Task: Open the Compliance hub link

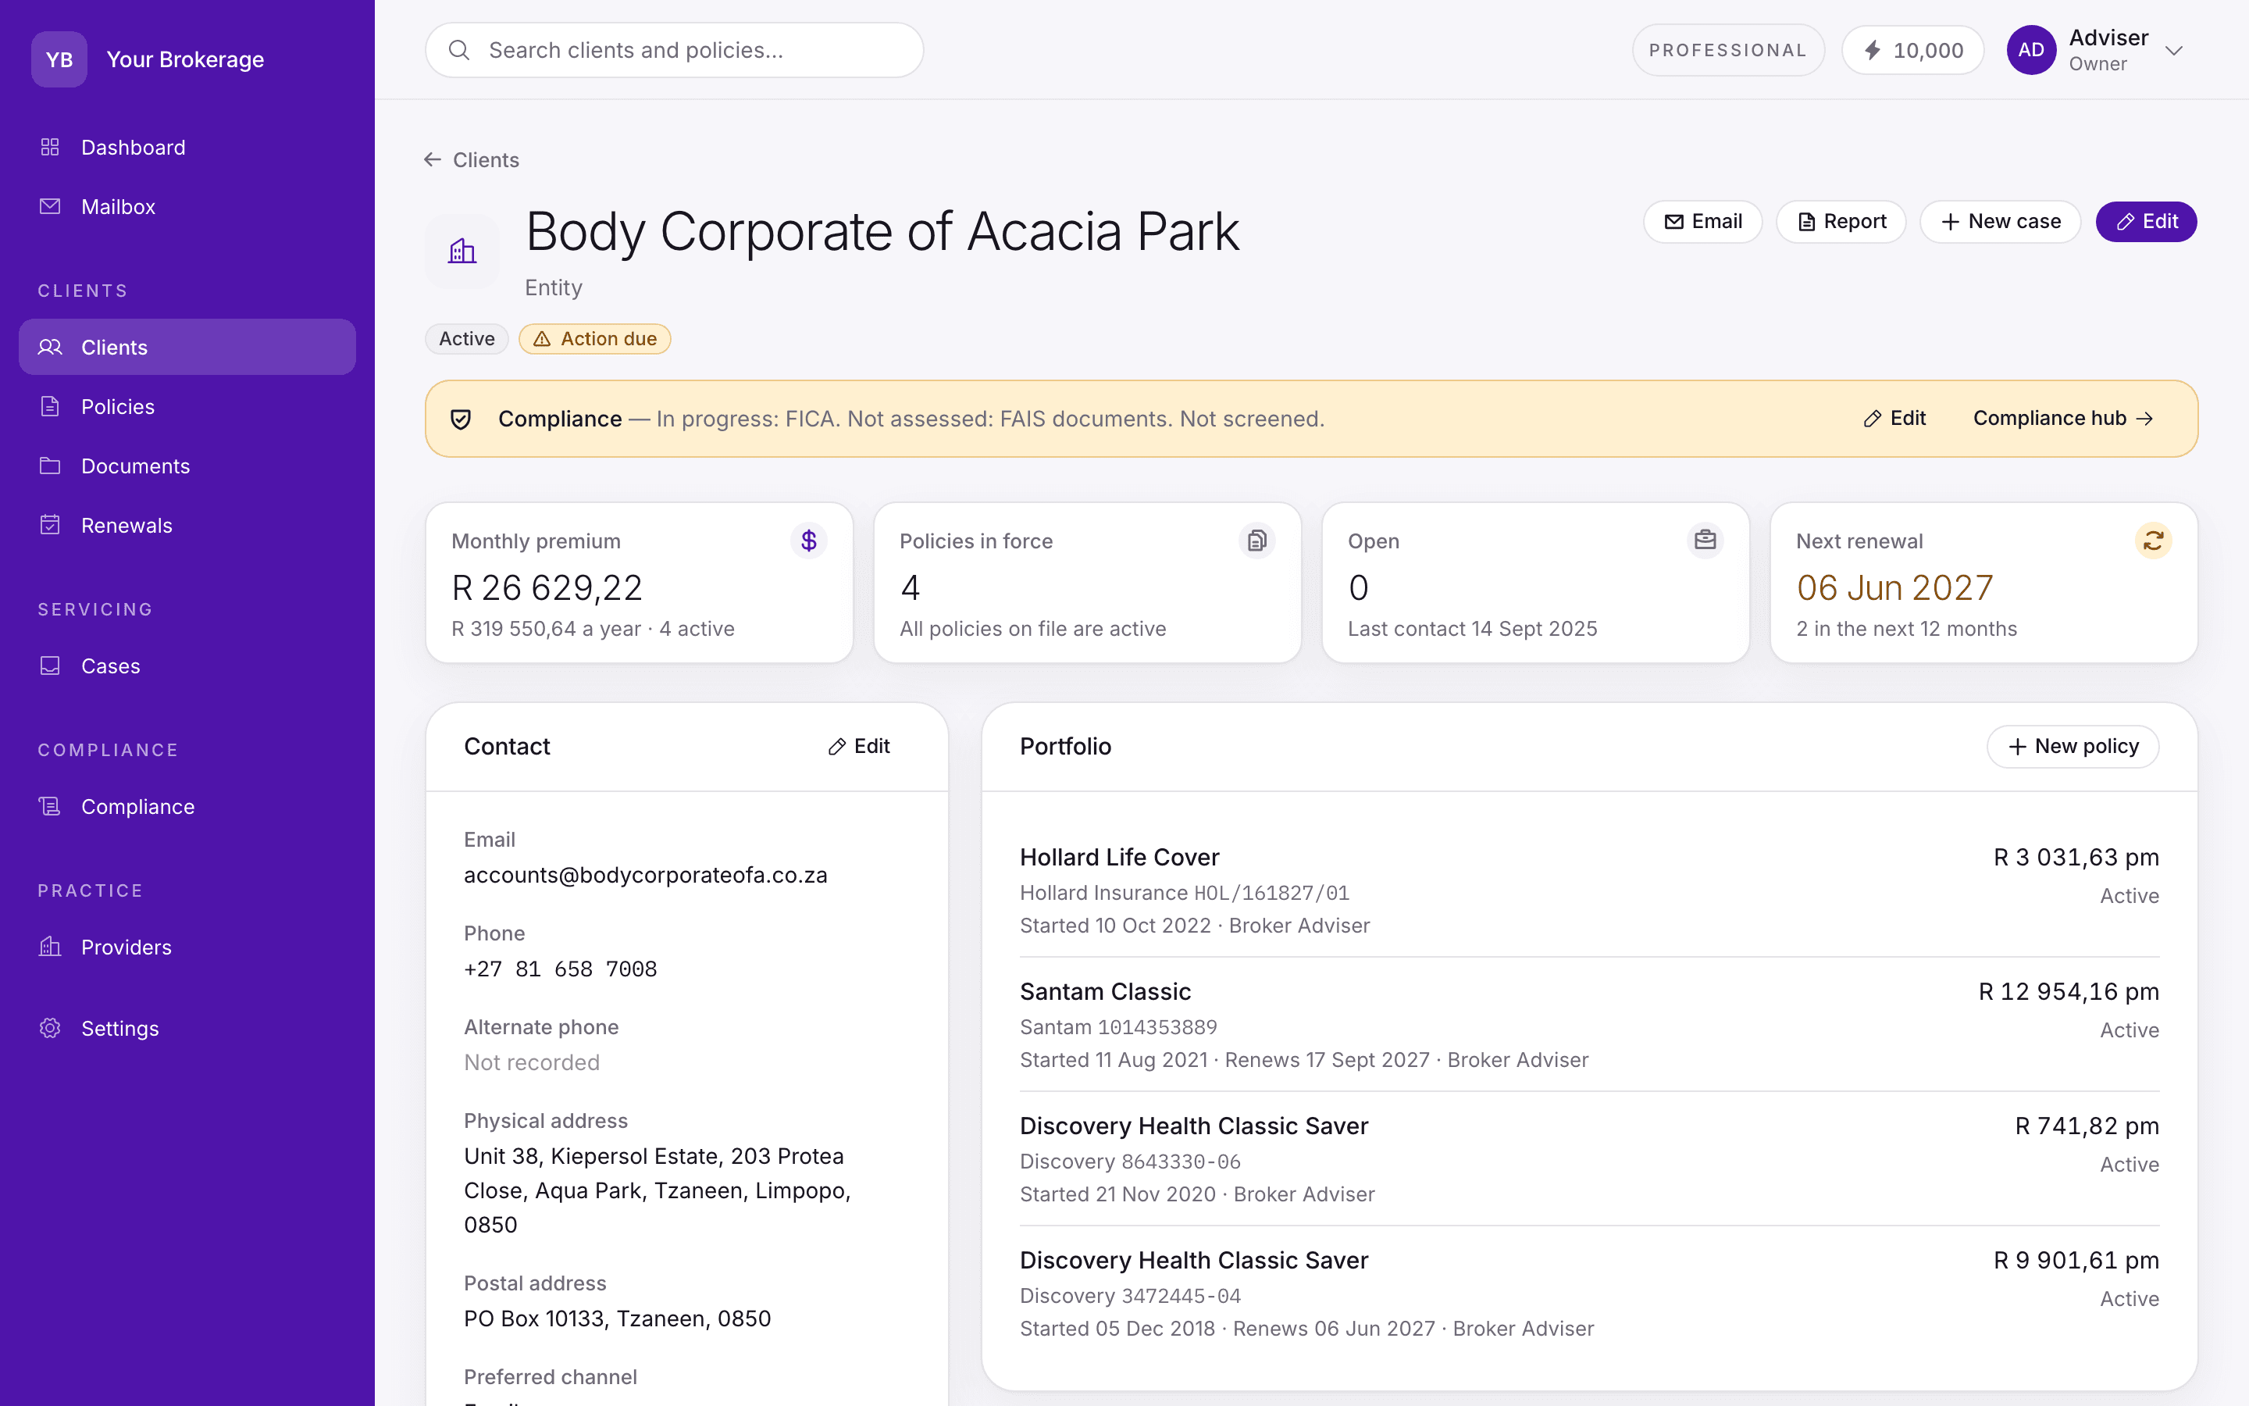Action: tap(2062, 419)
